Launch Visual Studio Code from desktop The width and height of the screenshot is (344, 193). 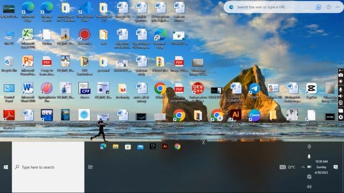85,11
